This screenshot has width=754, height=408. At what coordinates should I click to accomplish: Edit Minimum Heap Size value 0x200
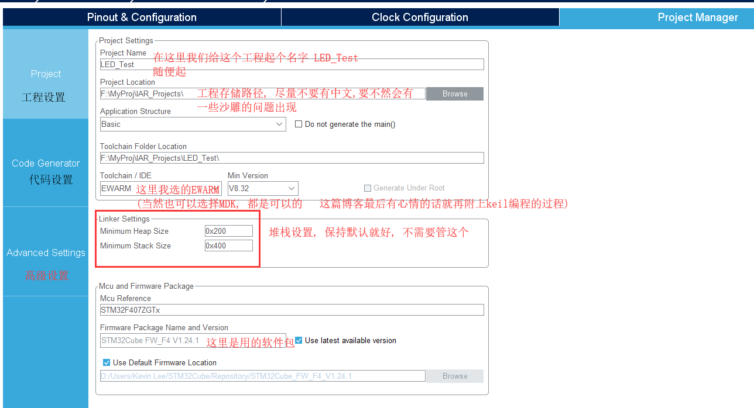point(229,231)
